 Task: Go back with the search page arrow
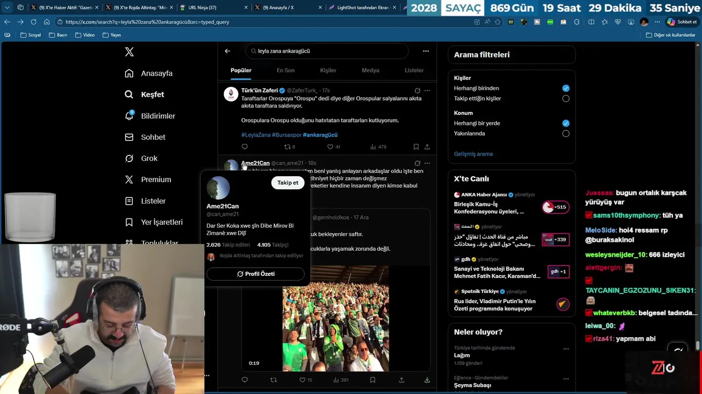click(228, 51)
